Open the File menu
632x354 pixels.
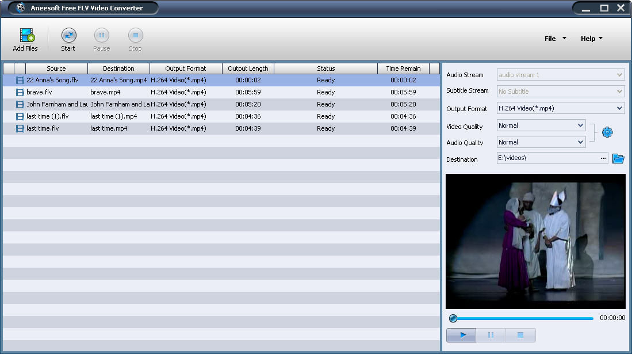(x=555, y=39)
